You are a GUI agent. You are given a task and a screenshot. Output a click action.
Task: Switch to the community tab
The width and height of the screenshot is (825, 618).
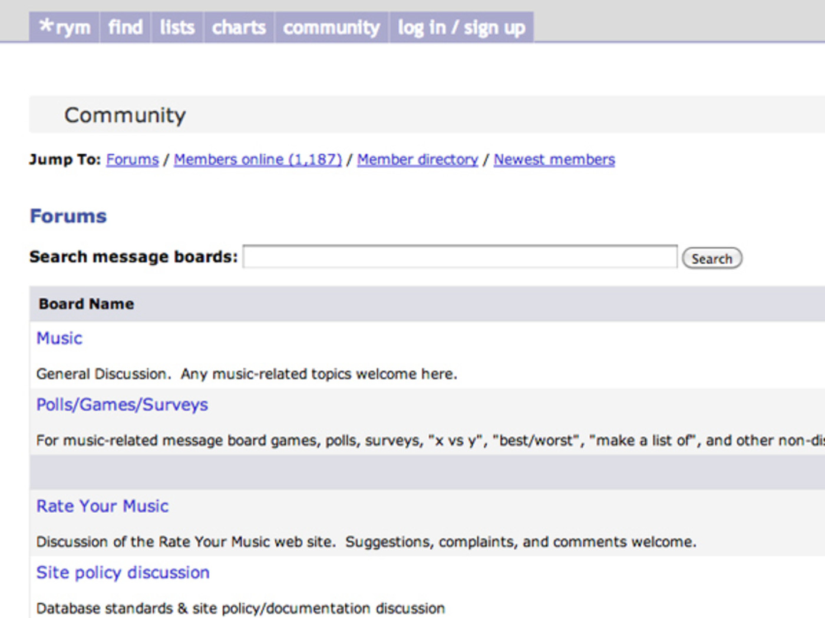click(331, 26)
